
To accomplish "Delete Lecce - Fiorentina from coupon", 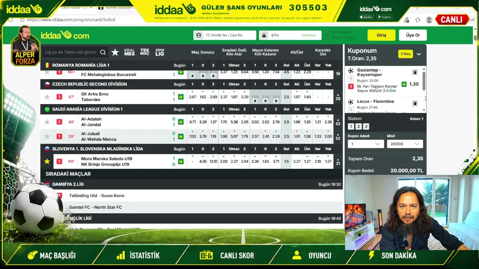I will [x=415, y=103].
